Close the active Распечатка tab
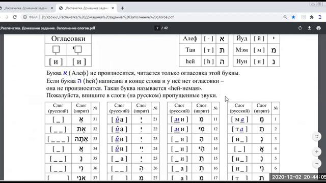This screenshot has height=183, width=326. click(x=113, y=8)
